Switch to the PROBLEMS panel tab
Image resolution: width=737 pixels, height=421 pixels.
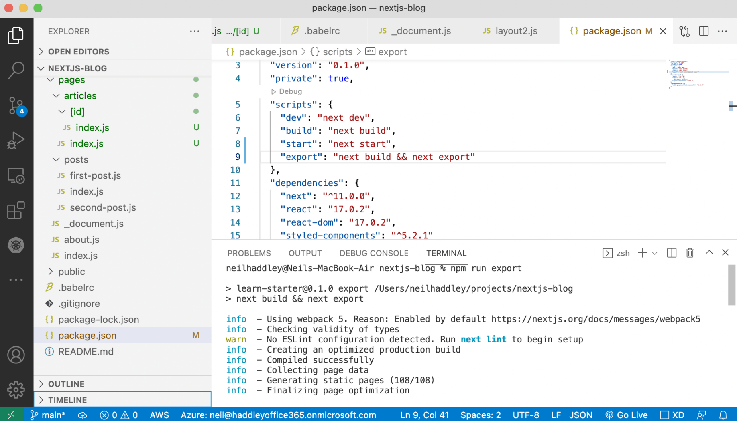pyautogui.click(x=249, y=253)
